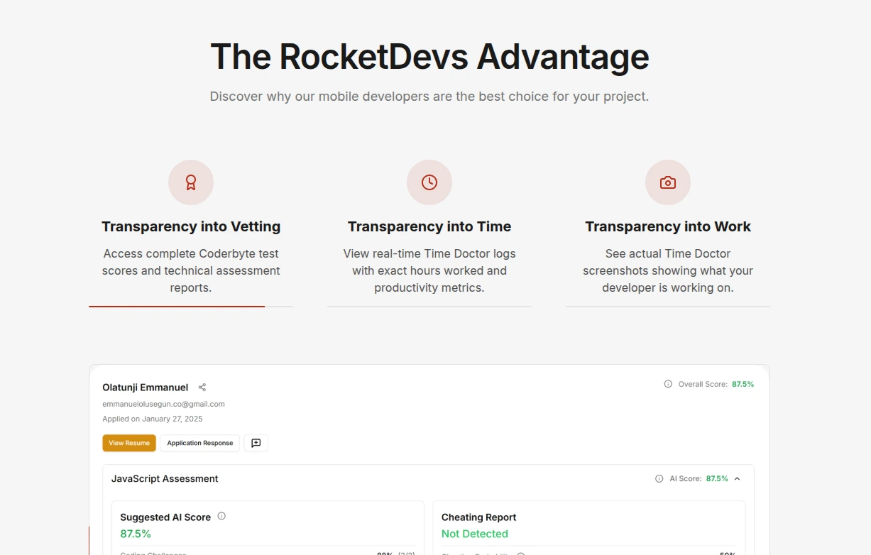Click the award ribbon icon above Transparency into Vetting
The width and height of the screenshot is (871, 555).
(191, 182)
